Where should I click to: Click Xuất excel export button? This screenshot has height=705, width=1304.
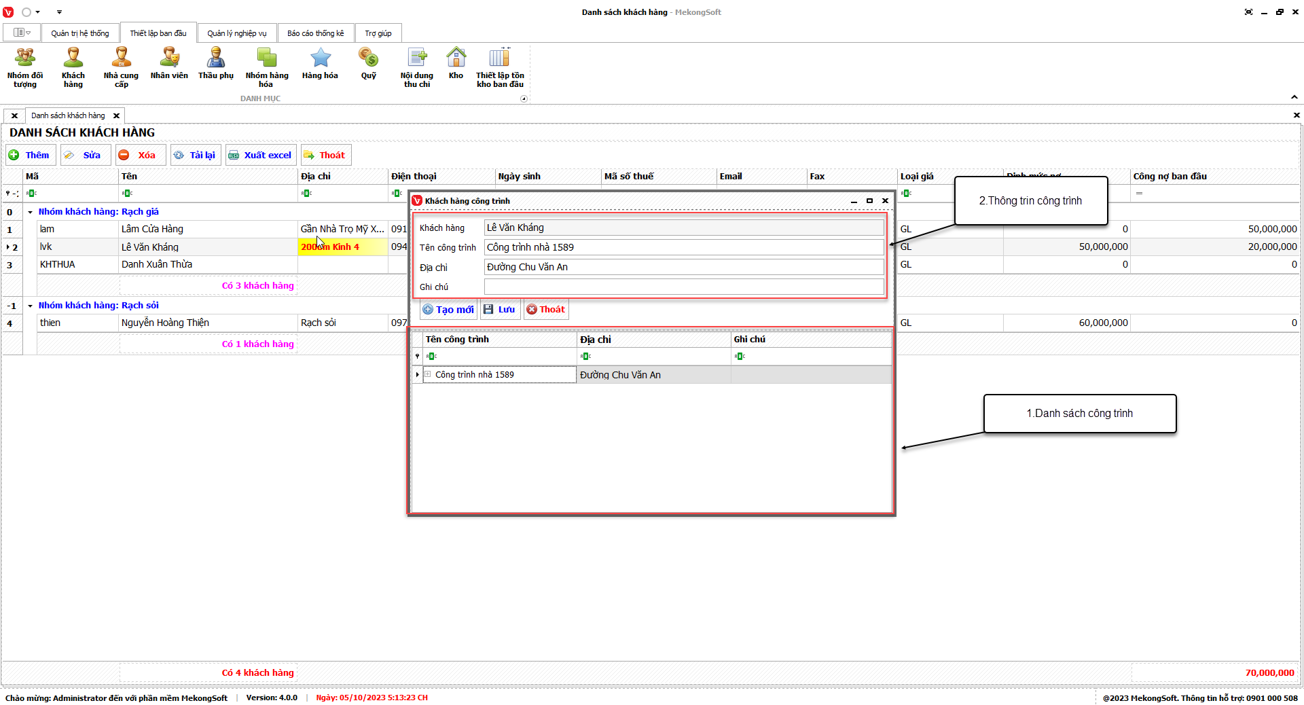pyautogui.click(x=261, y=155)
